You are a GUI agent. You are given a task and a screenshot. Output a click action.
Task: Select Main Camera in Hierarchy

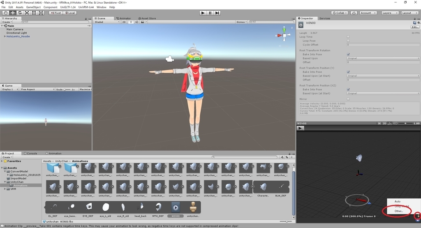click(x=15, y=29)
